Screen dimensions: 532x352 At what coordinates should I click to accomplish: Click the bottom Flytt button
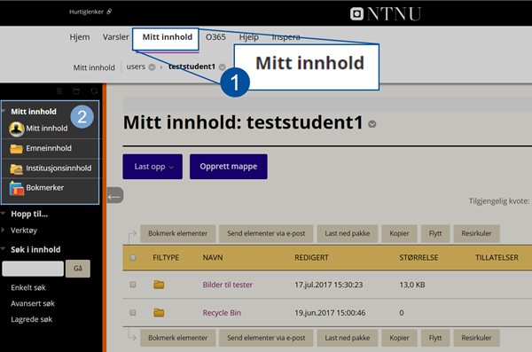pos(435,338)
